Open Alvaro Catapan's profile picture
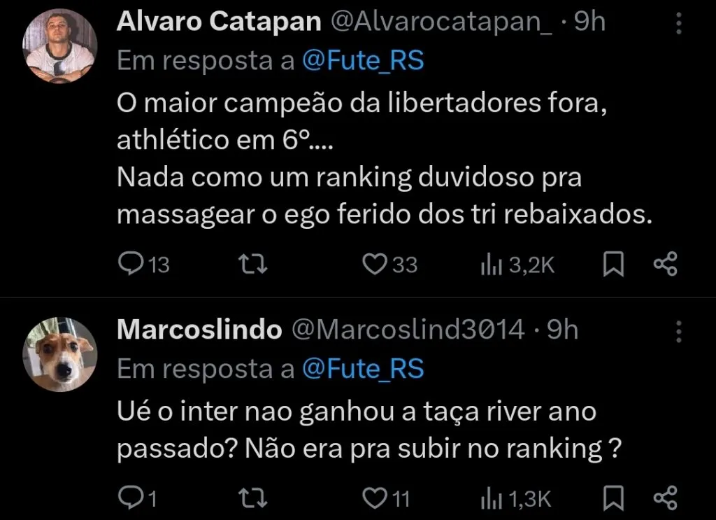This screenshot has height=520, width=716. (61, 45)
